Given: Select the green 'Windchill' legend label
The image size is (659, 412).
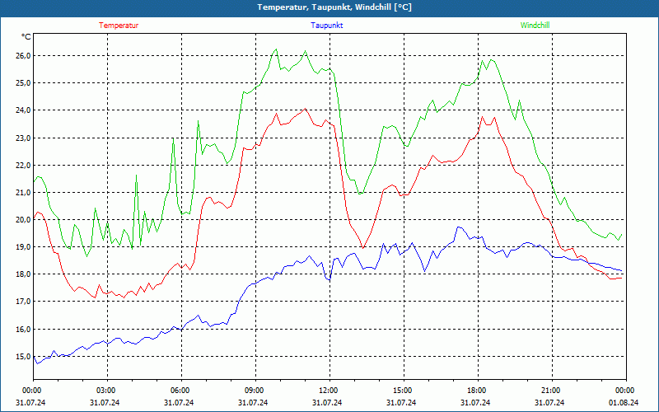Looking at the screenshot, I should (535, 26).
